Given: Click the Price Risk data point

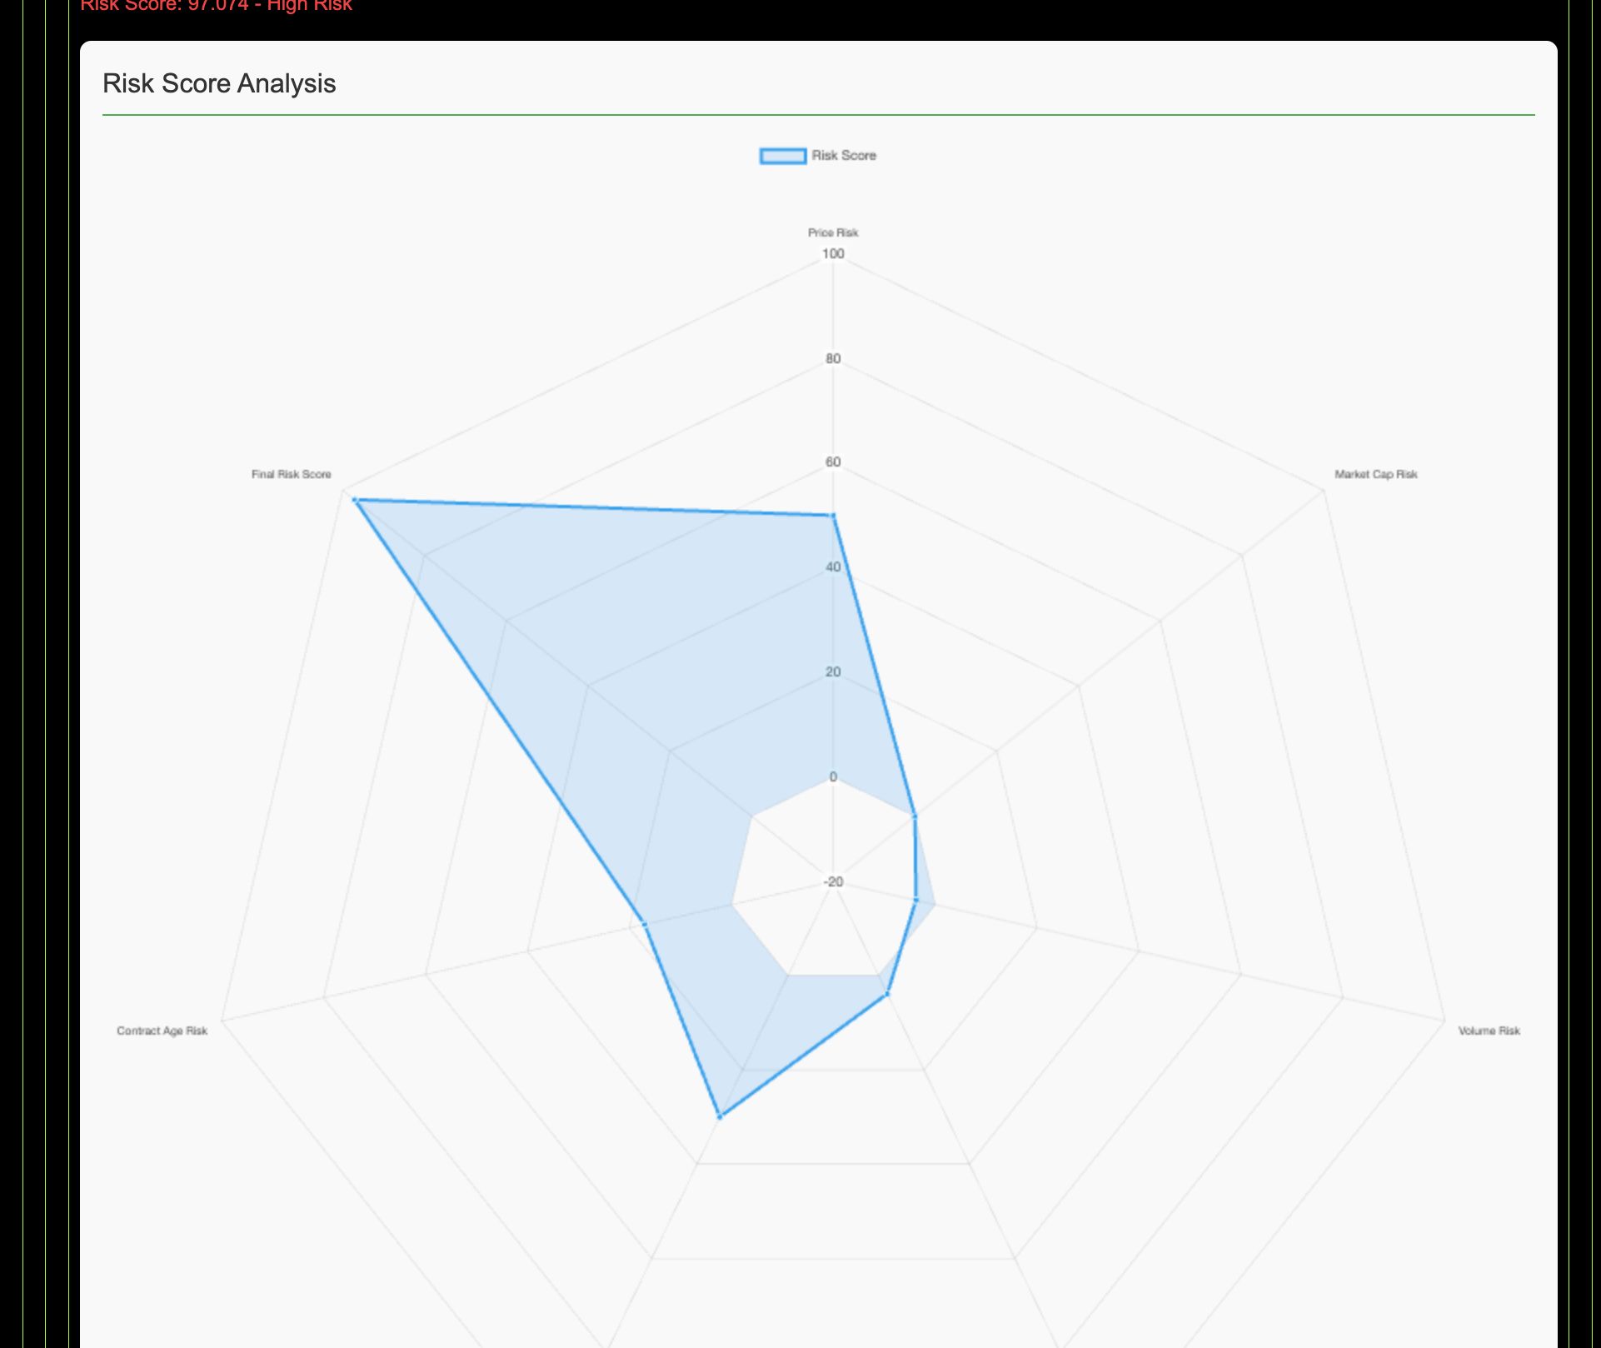Looking at the screenshot, I should pos(833,517).
